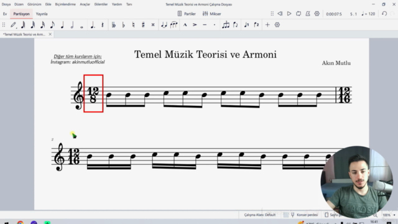
Task: Customize the note input toolbar
Action: (x=277, y=25)
